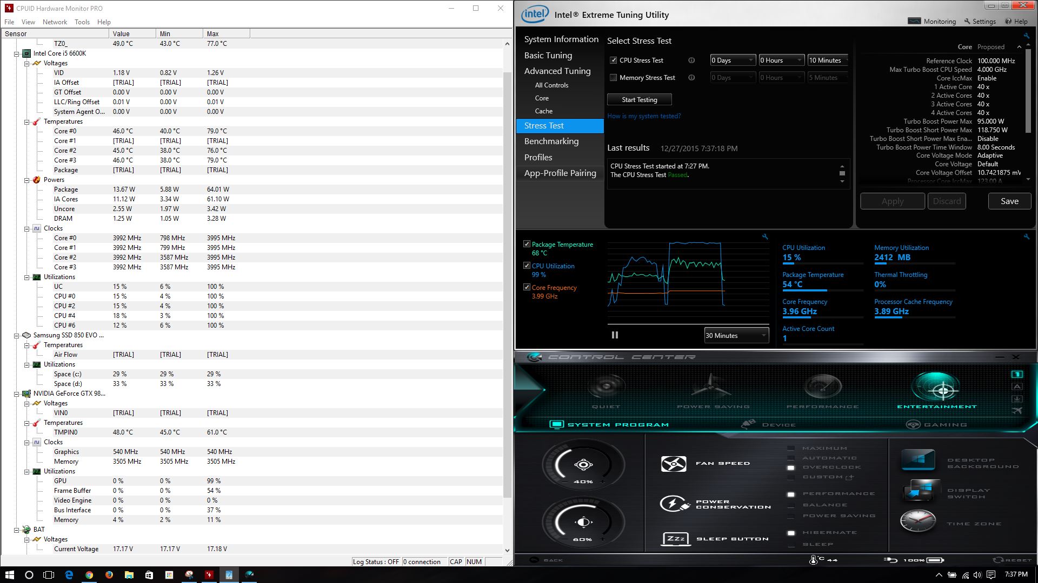Collapse the BAT tree node
Screen dimensions: 1038x583
[17, 530]
